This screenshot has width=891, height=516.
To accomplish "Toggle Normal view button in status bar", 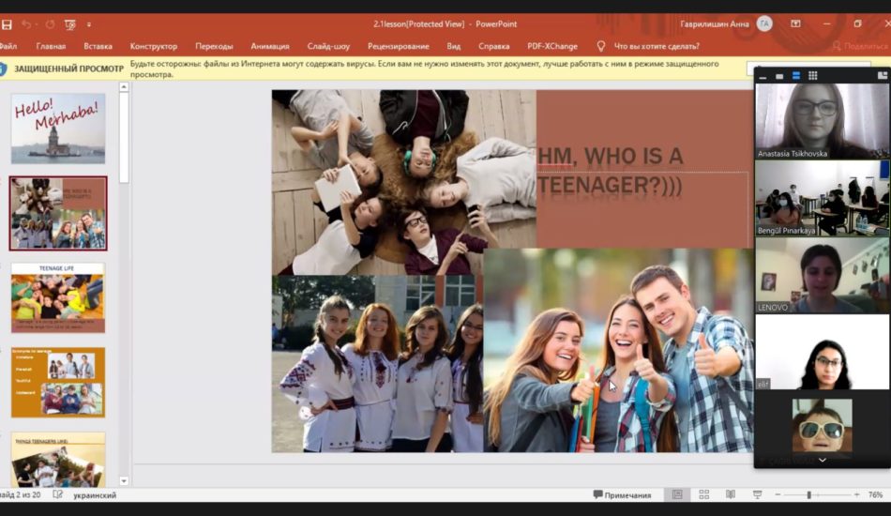I will pos(677,494).
